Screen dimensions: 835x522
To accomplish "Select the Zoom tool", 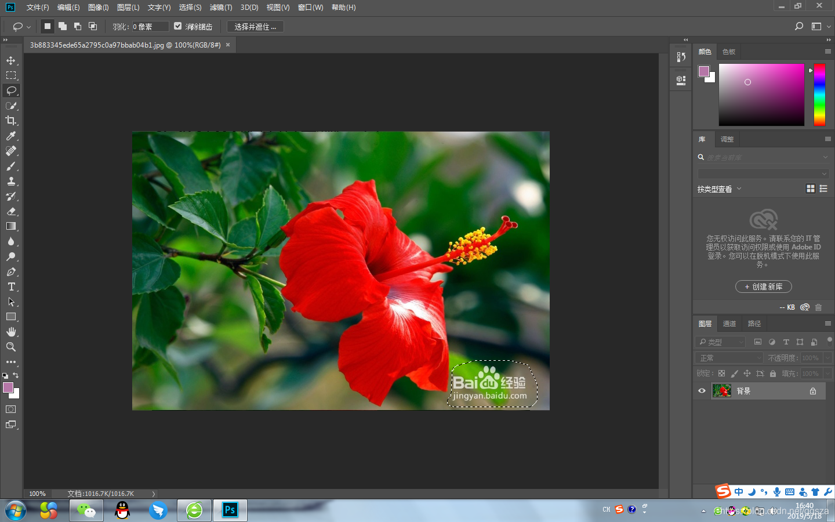I will pyautogui.click(x=11, y=347).
